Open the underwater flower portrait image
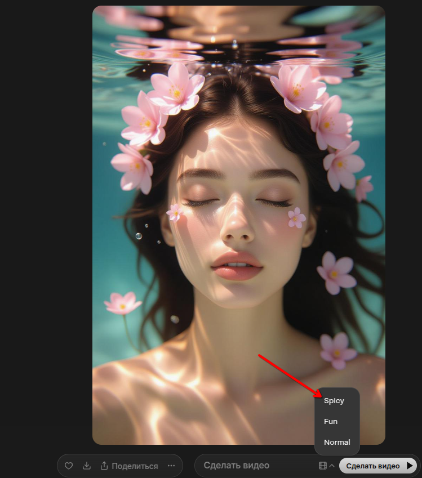Screen dimensions: 422x478 [x=239, y=225]
